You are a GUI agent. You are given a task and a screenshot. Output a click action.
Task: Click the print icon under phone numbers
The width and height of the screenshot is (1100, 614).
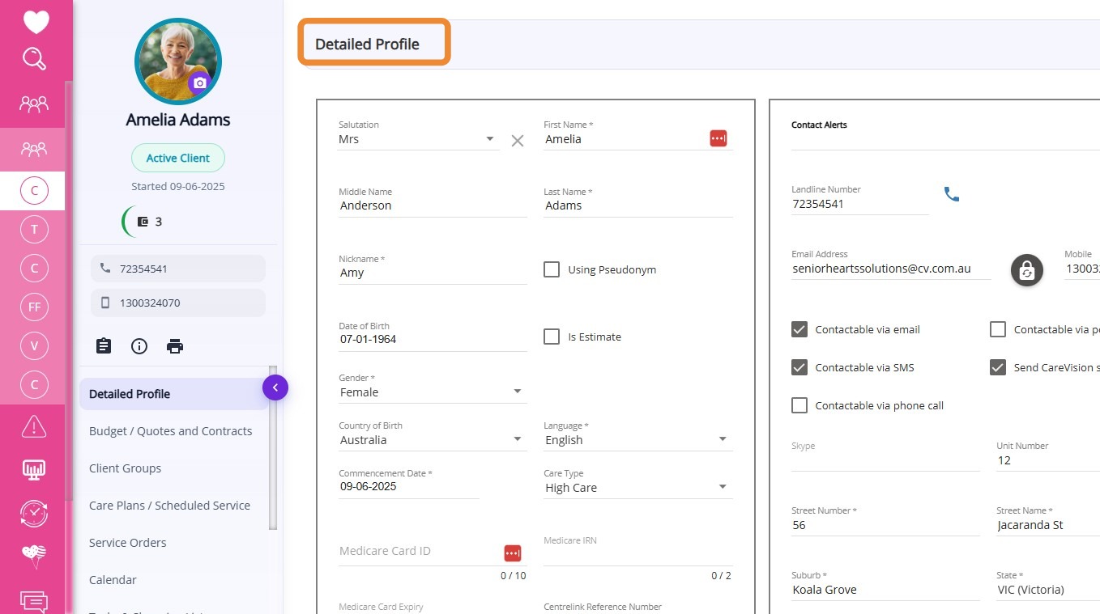click(175, 346)
